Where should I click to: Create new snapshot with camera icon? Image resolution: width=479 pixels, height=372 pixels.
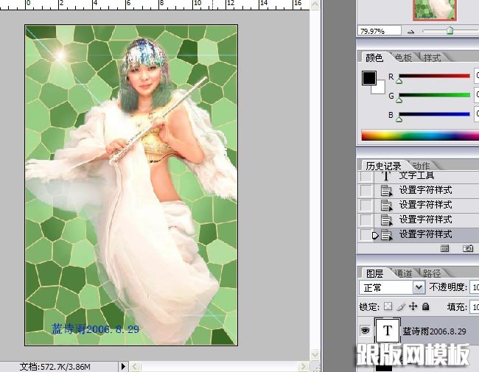[x=467, y=250]
